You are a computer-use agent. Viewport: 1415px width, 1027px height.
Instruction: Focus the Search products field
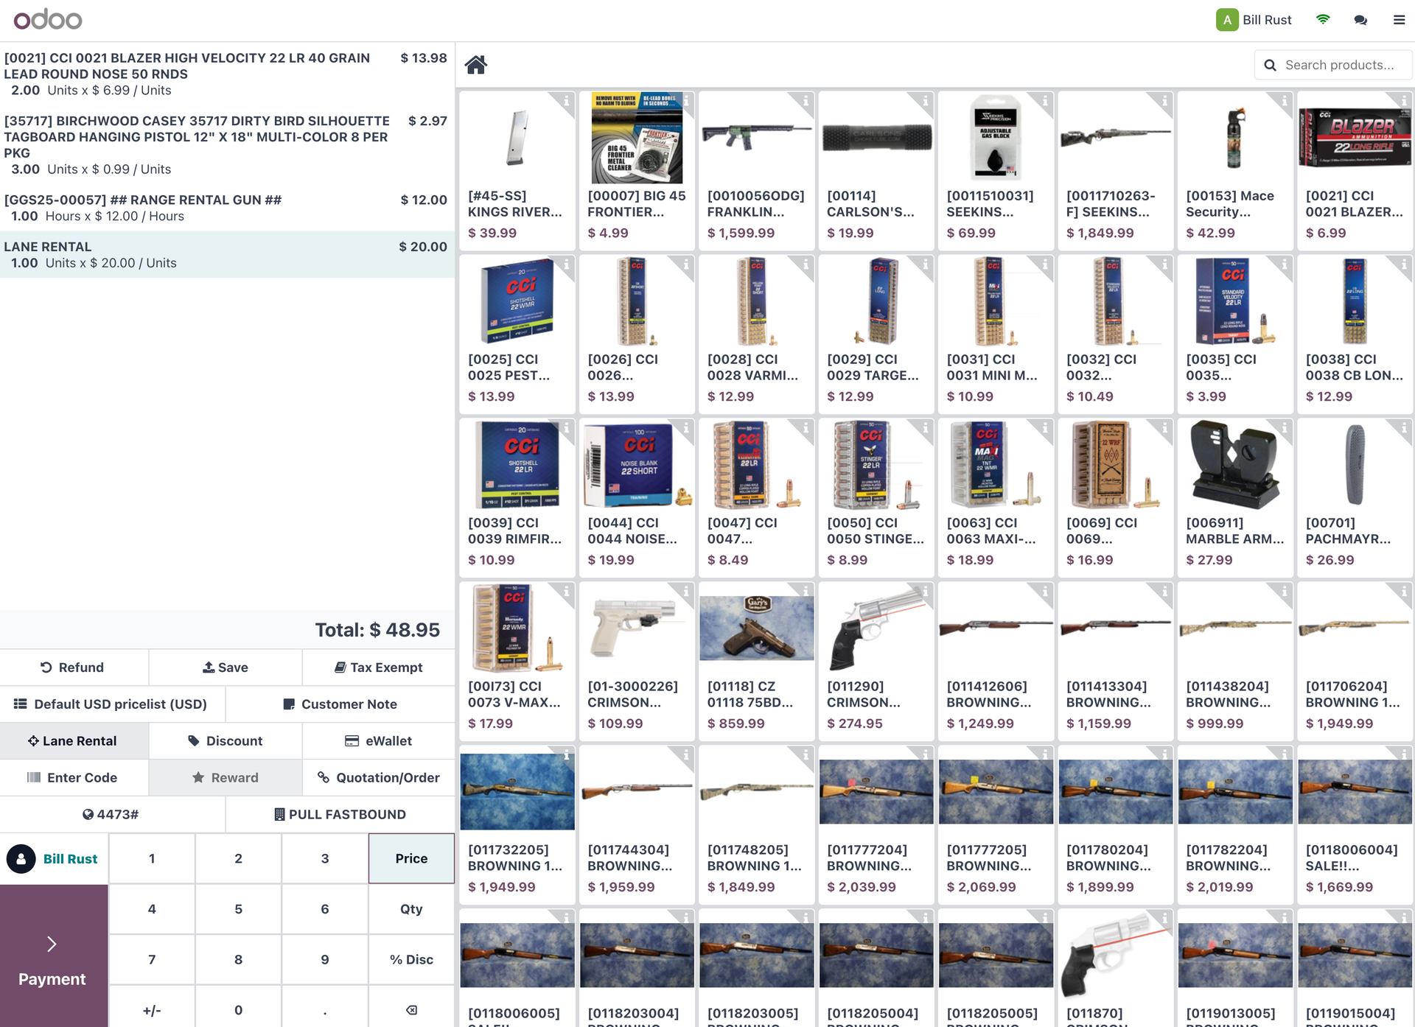[x=1333, y=65]
